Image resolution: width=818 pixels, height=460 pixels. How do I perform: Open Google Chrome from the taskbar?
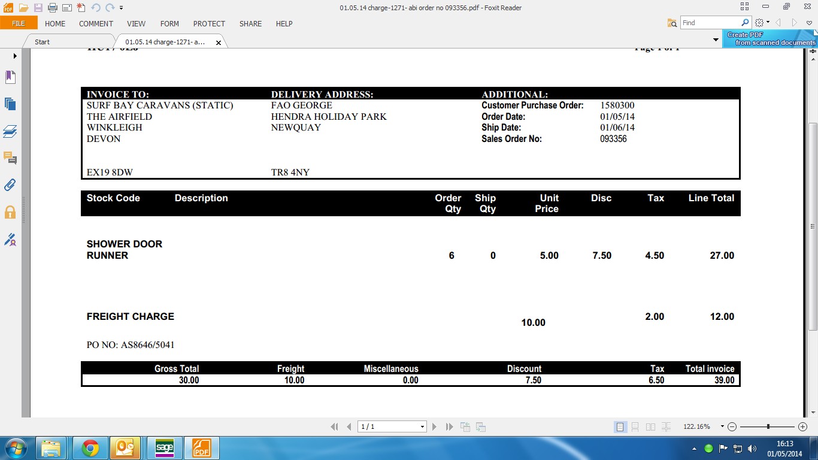(90, 448)
